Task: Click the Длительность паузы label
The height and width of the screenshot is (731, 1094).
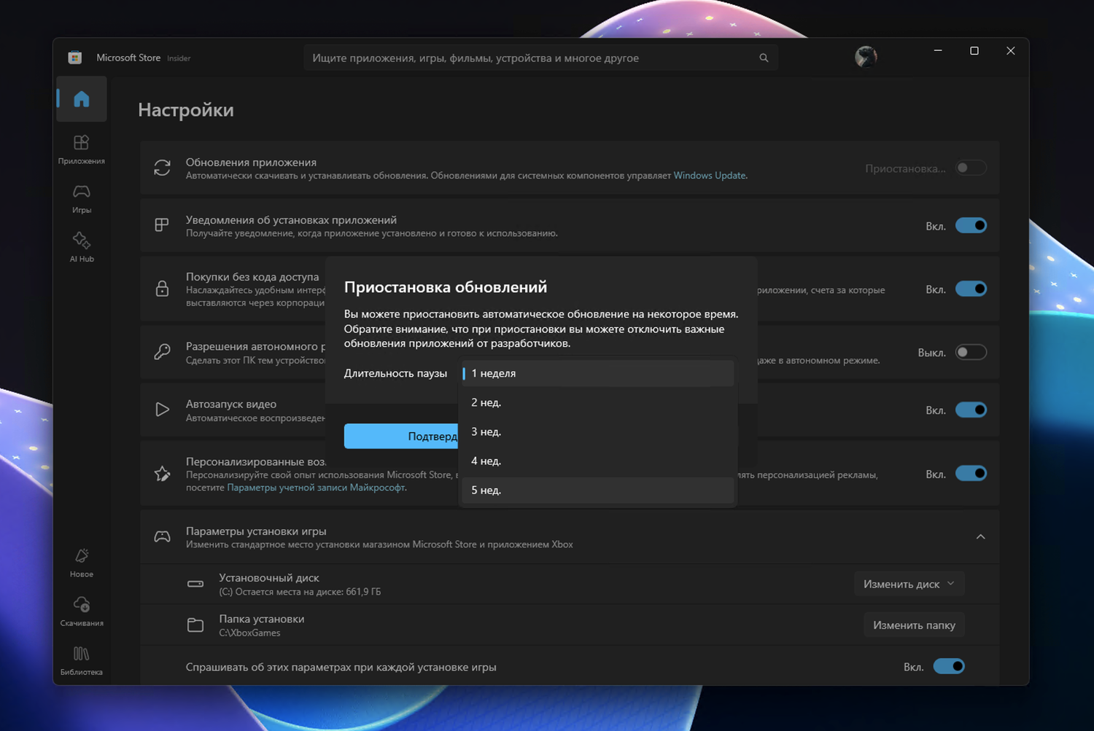Action: coord(395,373)
